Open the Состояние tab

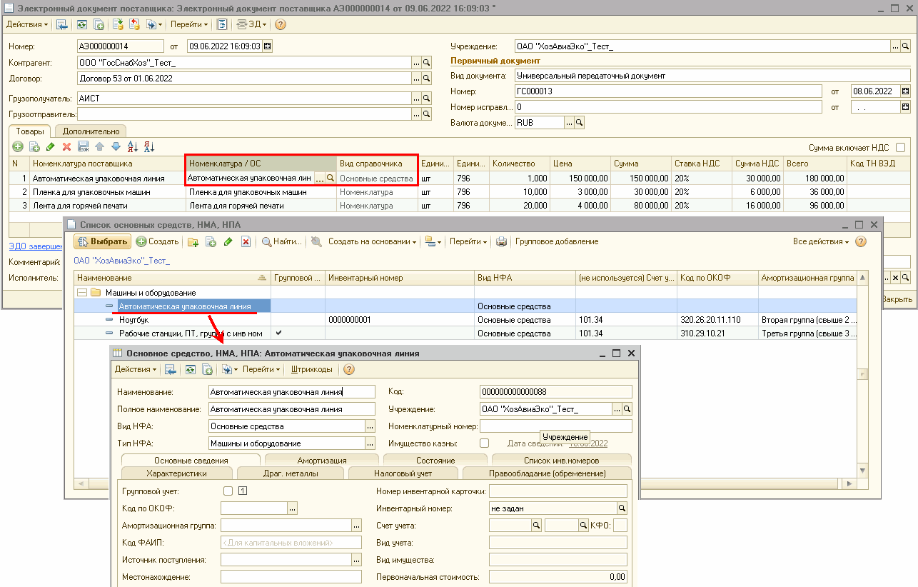(x=435, y=461)
